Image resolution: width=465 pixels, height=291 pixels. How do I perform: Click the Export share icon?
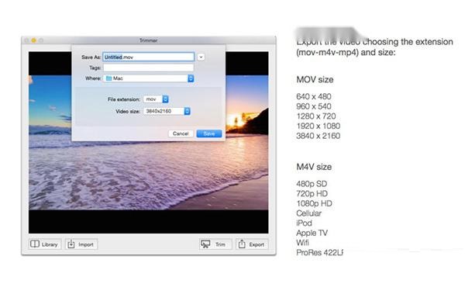(x=242, y=244)
